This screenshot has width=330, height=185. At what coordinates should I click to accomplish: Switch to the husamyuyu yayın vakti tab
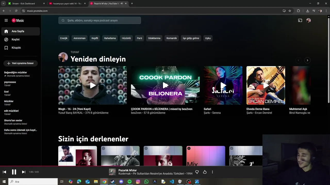coord(67,4)
